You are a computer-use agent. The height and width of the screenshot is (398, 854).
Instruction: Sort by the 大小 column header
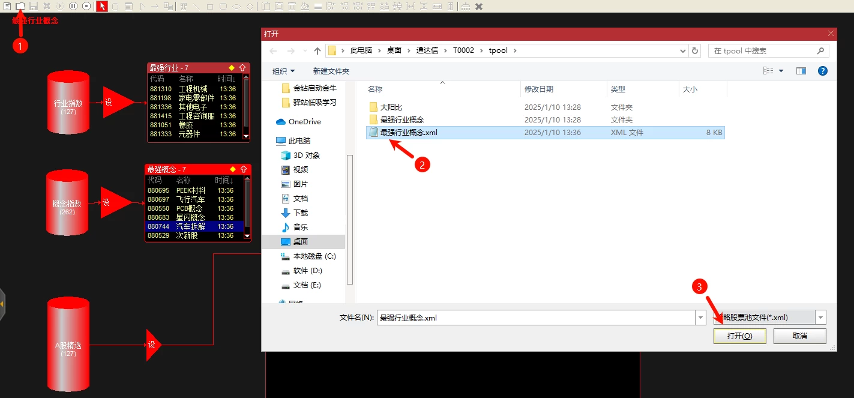pos(690,89)
